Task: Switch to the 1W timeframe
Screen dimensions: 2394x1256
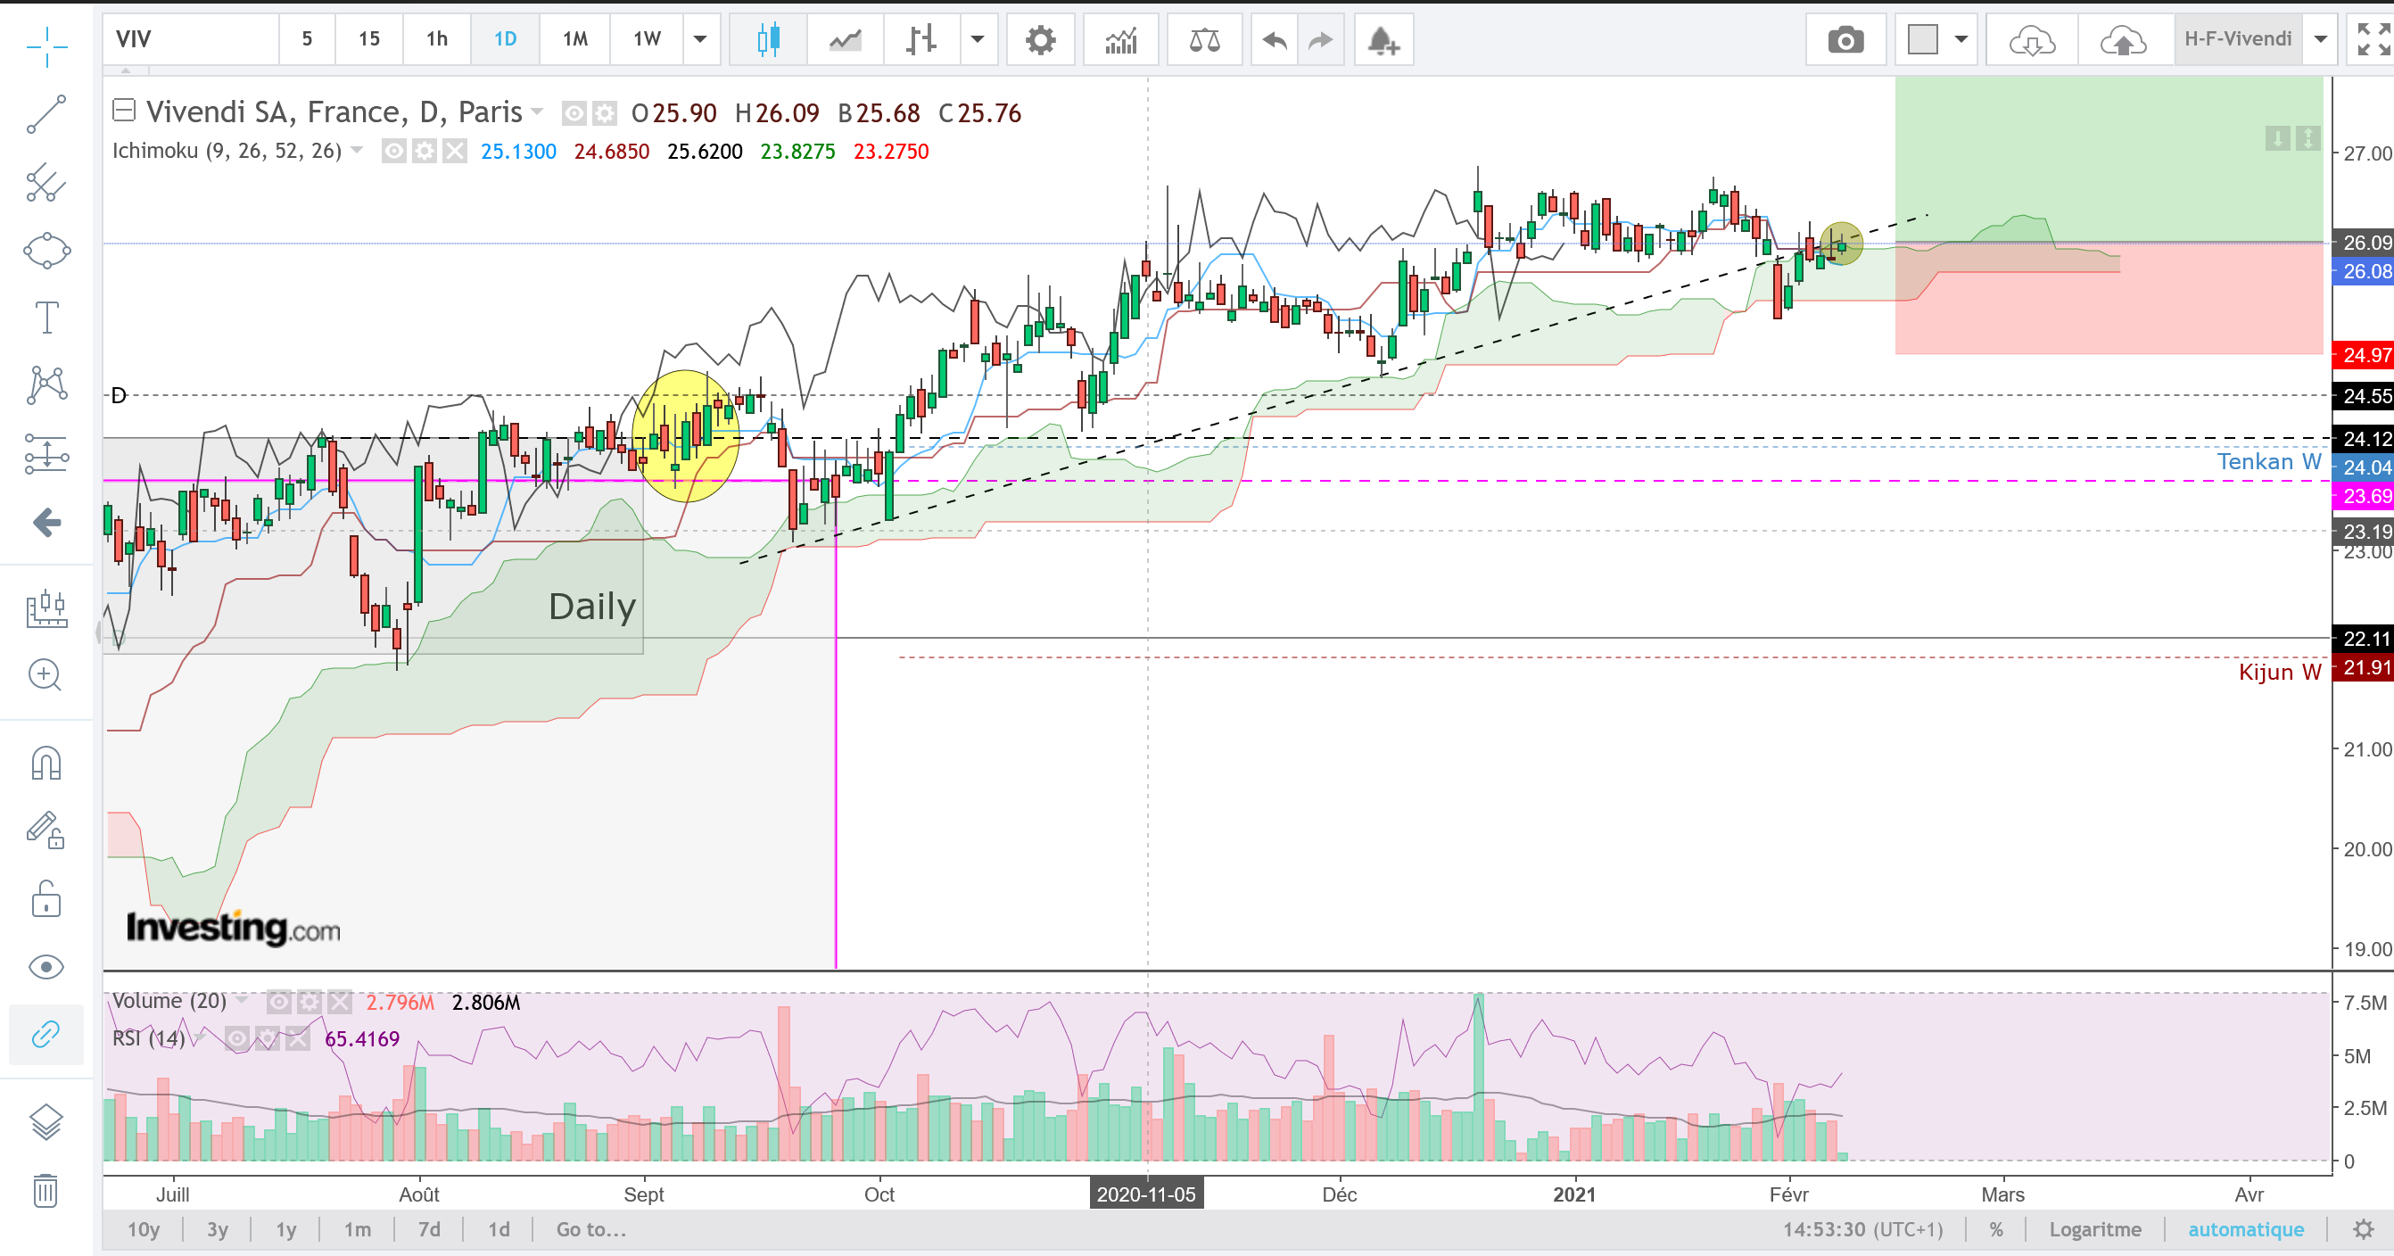Action: [x=647, y=39]
